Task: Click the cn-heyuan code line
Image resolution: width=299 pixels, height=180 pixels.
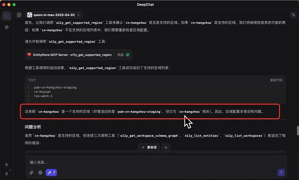Action: [42, 92]
